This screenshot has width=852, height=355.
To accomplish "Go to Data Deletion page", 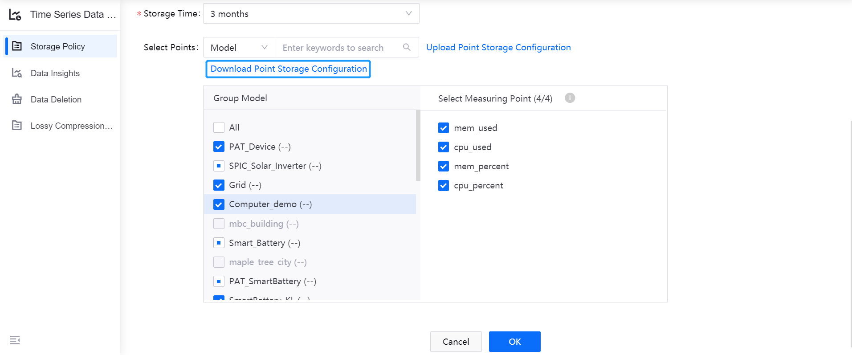I will pos(56,99).
